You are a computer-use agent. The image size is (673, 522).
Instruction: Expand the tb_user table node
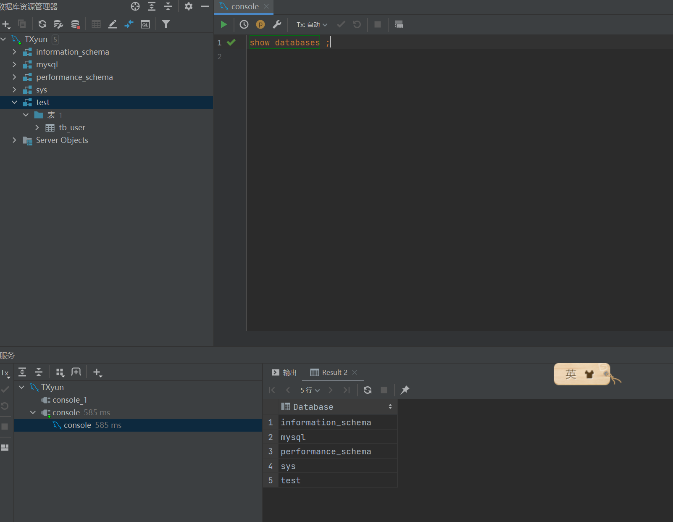37,128
